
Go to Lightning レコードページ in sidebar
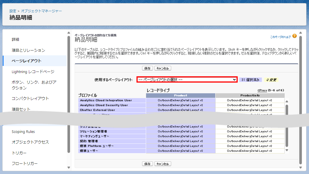33,72
